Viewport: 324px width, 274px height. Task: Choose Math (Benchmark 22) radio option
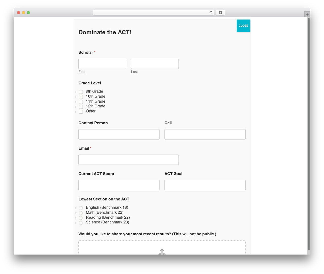tap(81, 213)
